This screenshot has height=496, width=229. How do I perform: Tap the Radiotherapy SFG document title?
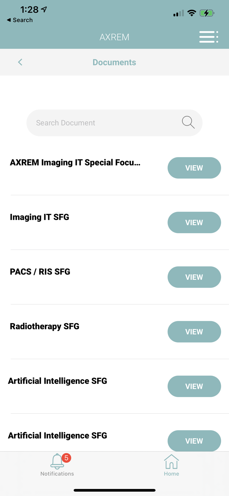pos(45,326)
